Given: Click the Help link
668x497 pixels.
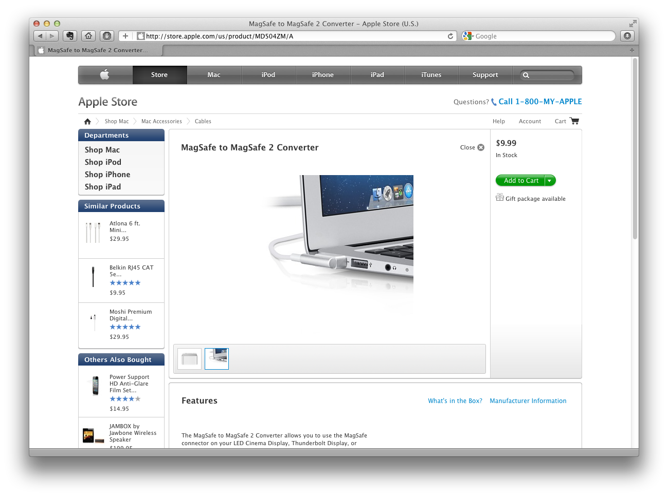Looking at the screenshot, I should [499, 121].
